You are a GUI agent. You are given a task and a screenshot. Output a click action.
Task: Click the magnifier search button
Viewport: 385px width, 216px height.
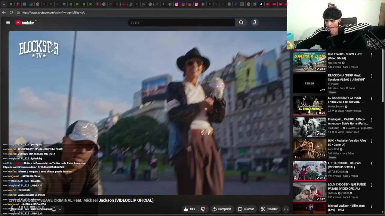click(241, 22)
